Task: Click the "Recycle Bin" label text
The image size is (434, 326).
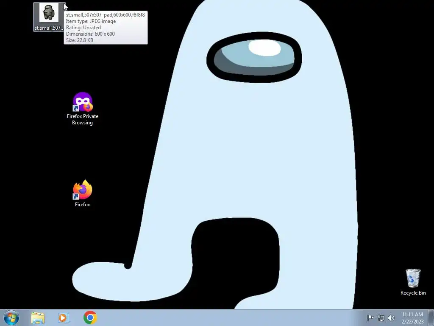Action: (413, 293)
